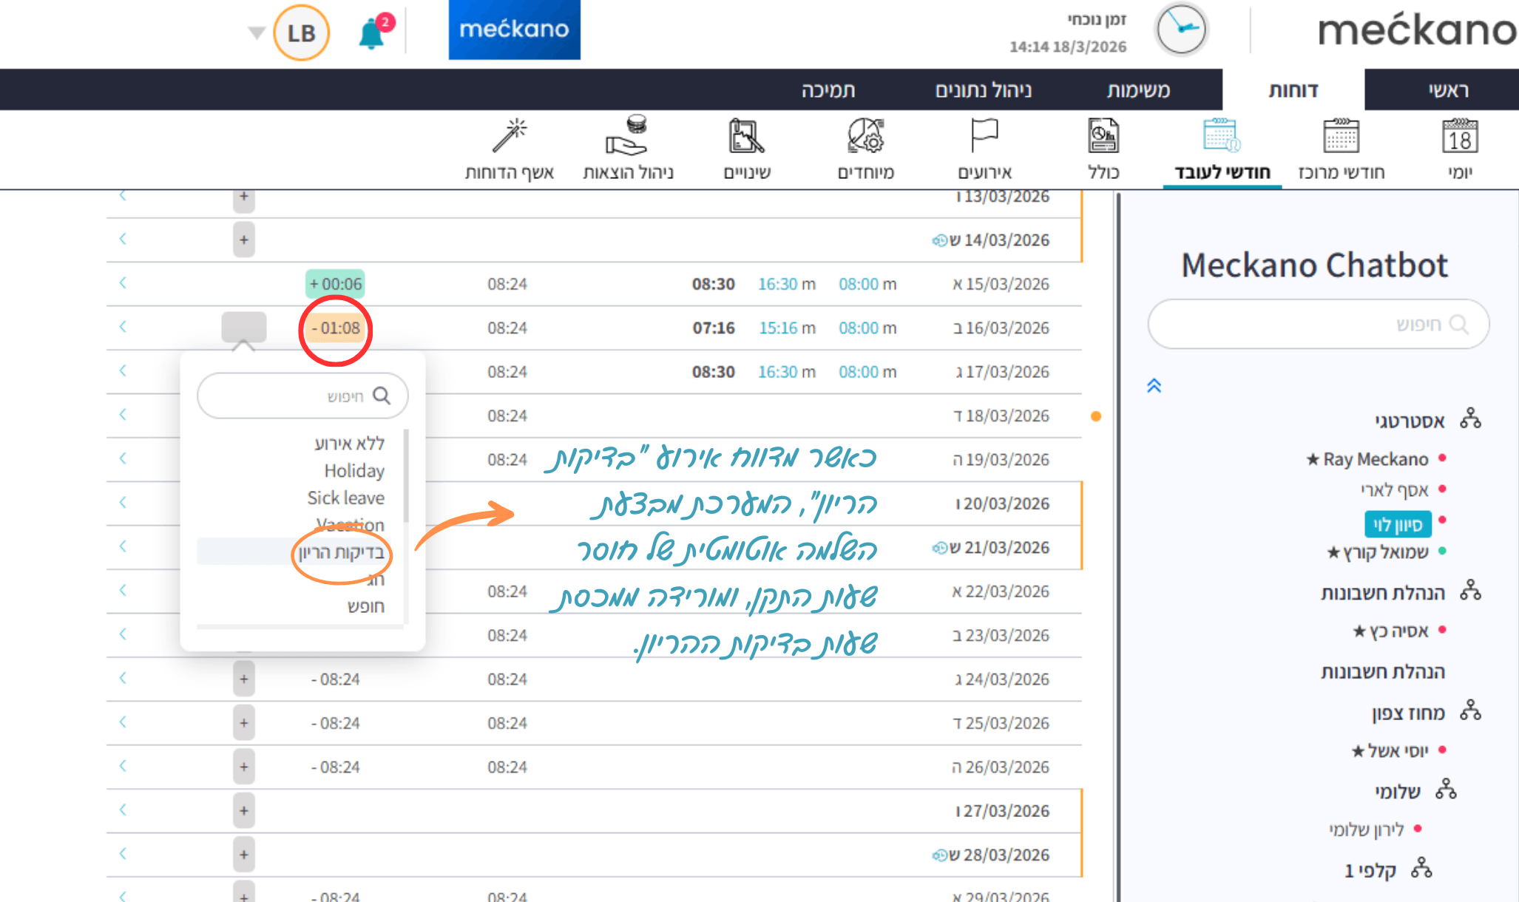Open the special reports (מיוחדים) icon

(865, 138)
